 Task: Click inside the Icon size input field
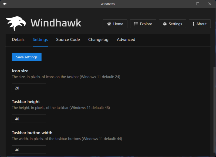pos(29,88)
